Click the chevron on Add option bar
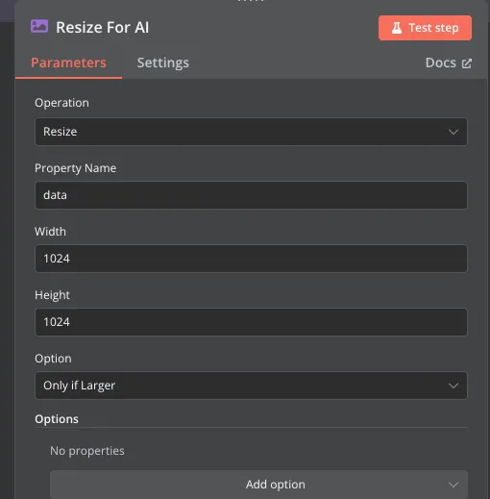The height and width of the screenshot is (499, 490). (453, 485)
